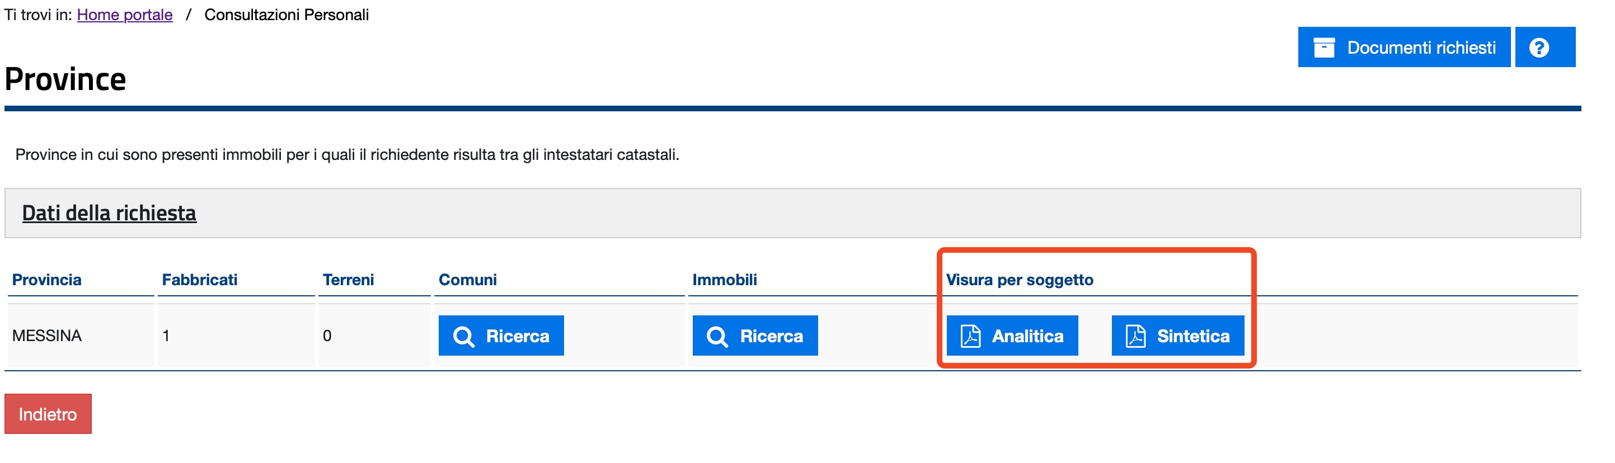The width and height of the screenshot is (1615, 463).
Task: Download the Analitica visura
Action: click(1012, 335)
